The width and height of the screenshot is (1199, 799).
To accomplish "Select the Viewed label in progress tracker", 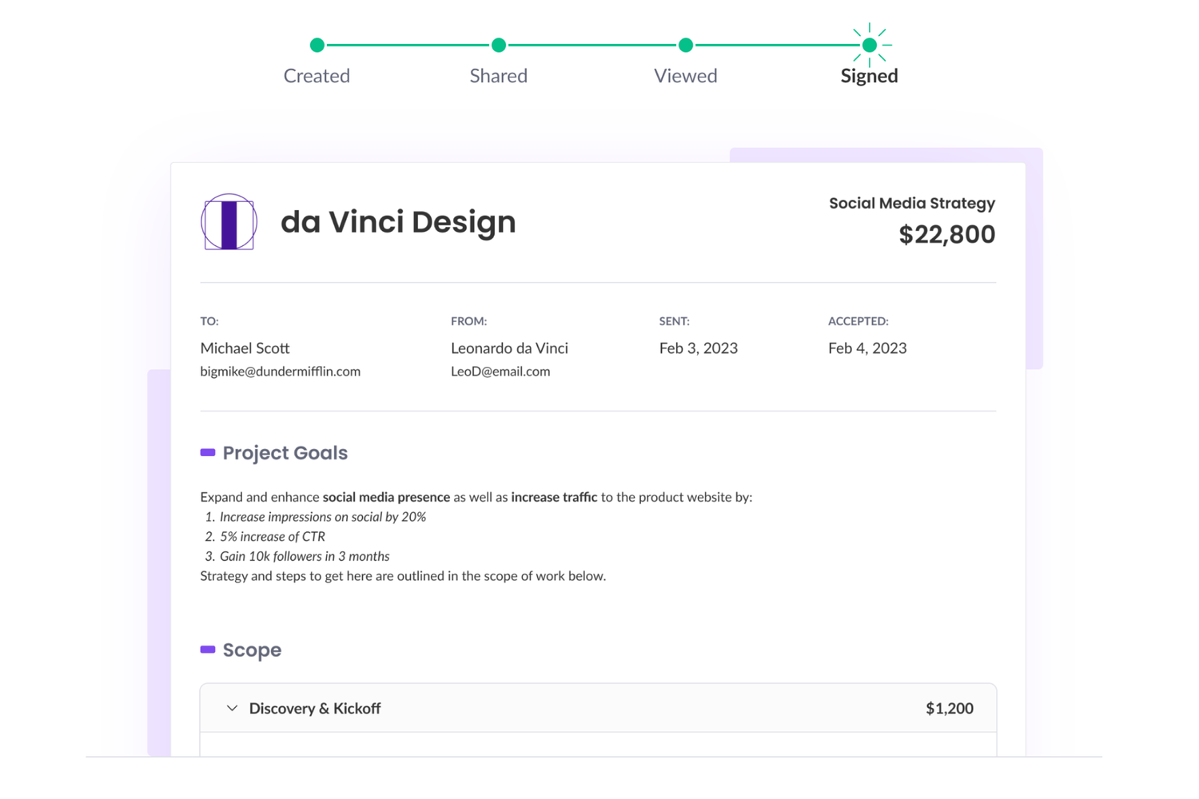I will (686, 76).
